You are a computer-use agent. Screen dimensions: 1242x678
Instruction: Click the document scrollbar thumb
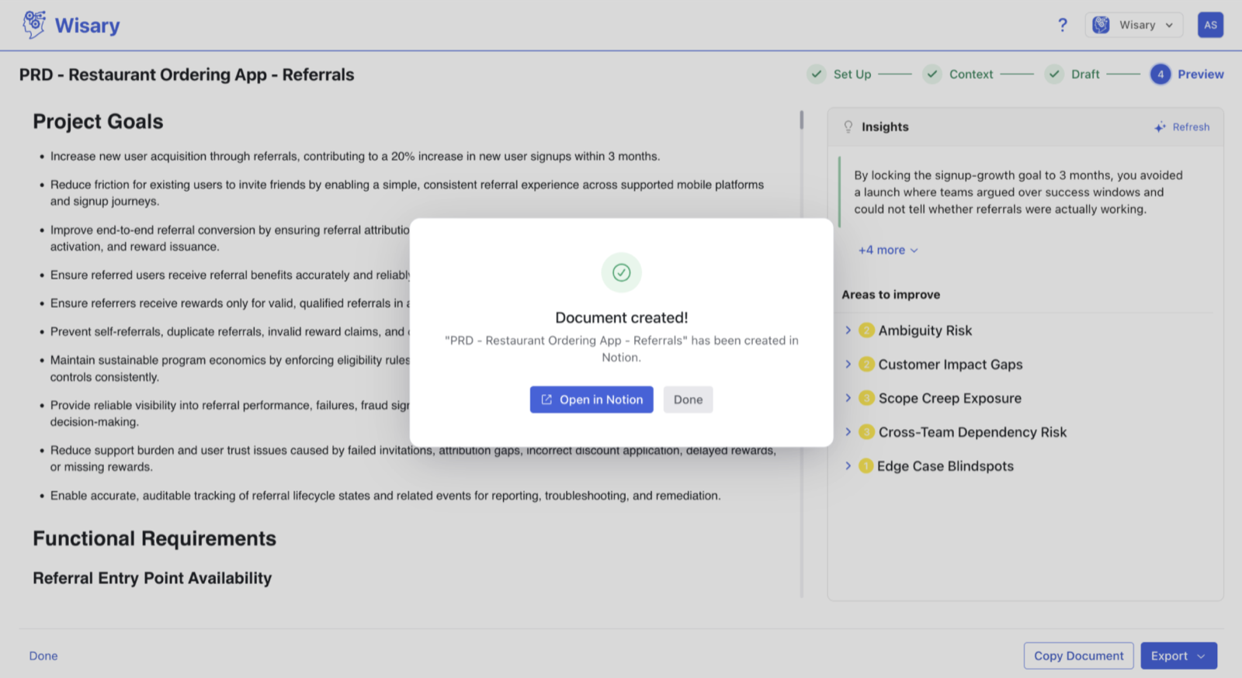point(802,119)
